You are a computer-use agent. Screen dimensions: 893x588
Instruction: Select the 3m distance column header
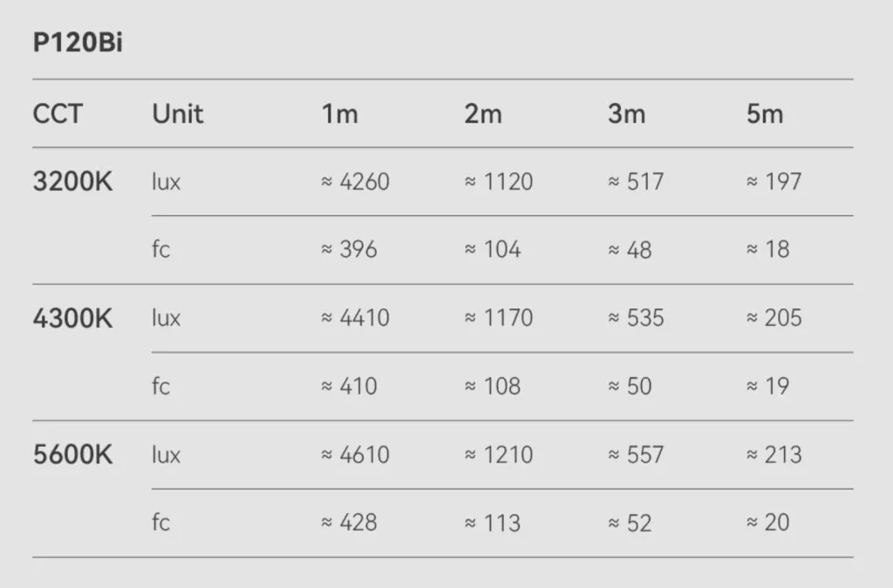(x=626, y=114)
